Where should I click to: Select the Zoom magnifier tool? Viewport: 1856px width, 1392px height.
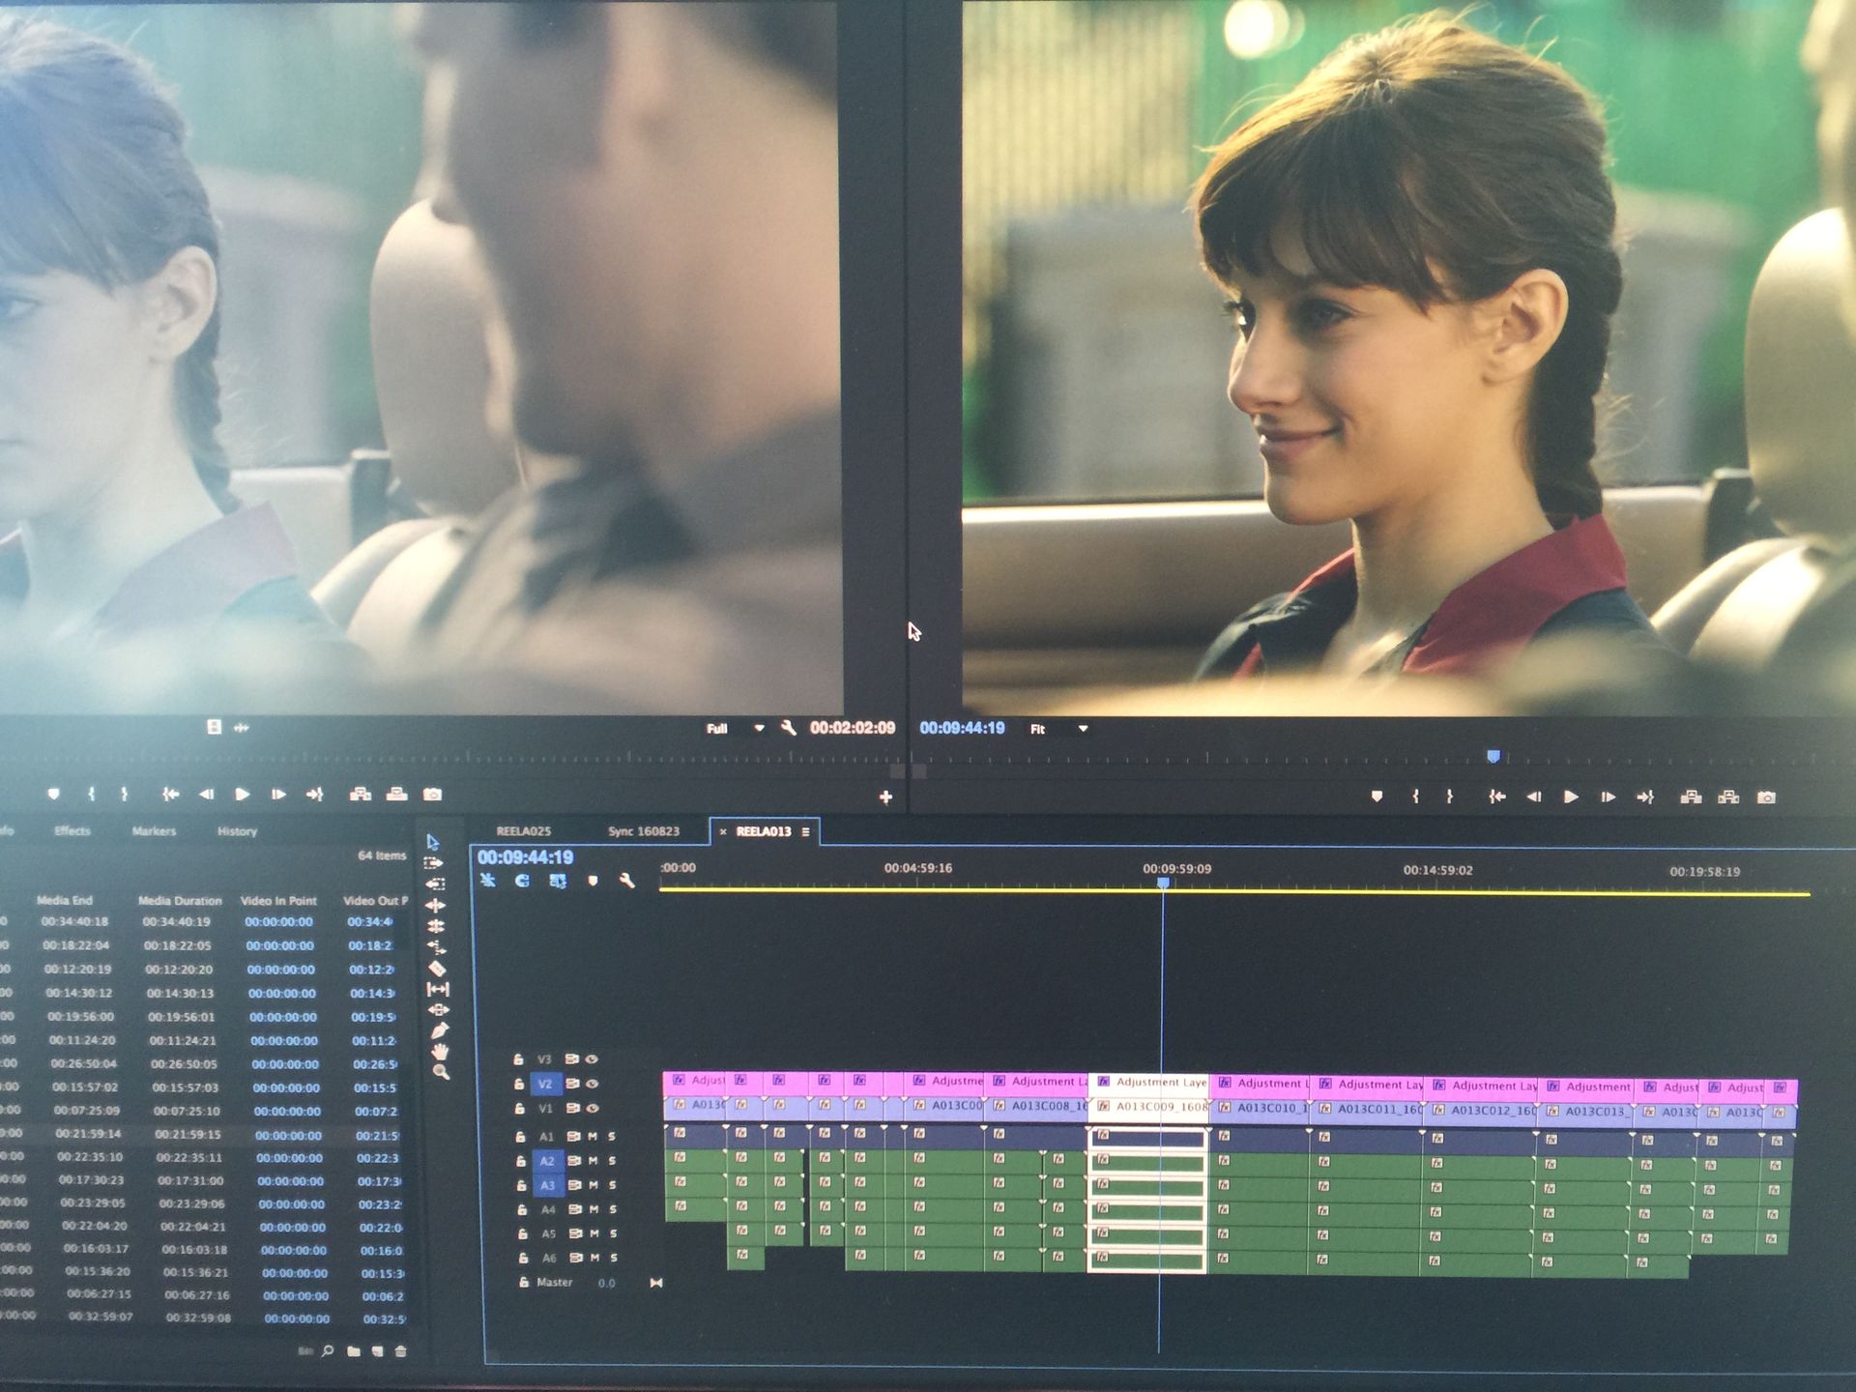pos(442,1072)
